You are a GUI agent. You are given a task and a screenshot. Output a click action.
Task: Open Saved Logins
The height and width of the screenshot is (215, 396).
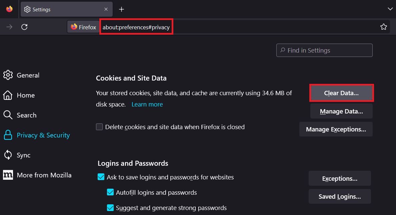coord(339,196)
